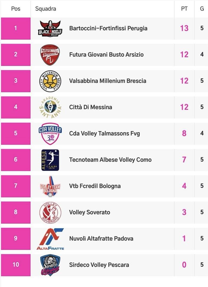Sort by the PT column header

pyautogui.click(x=184, y=9)
